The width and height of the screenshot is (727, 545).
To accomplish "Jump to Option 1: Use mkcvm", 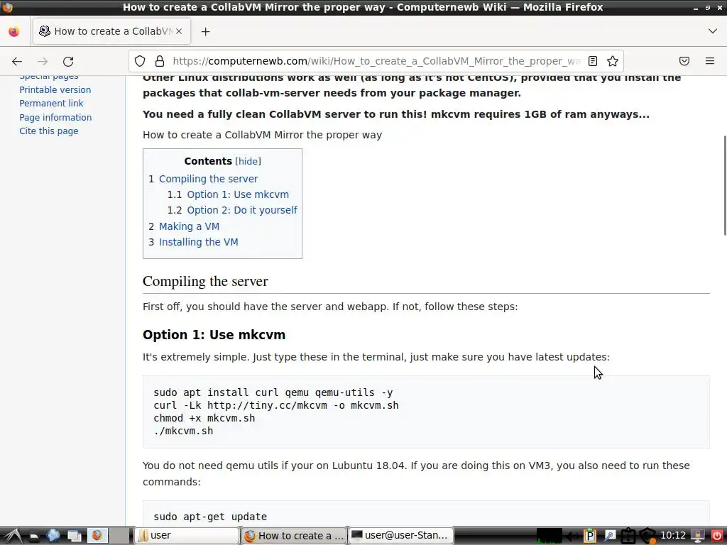I will click(x=238, y=194).
